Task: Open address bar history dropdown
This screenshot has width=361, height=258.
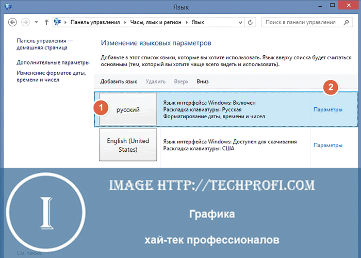Action: point(240,22)
